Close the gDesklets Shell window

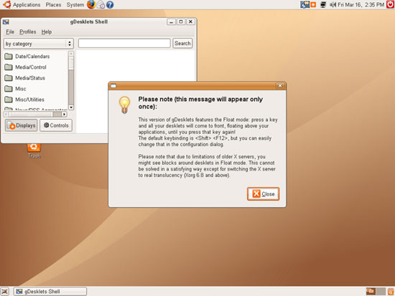coord(191,22)
